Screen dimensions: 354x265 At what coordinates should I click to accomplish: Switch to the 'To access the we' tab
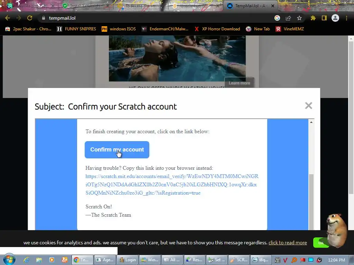click(x=140, y=6)
